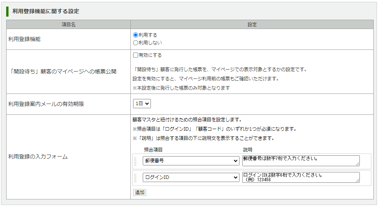378x206 pixels.
Task: Click resize grip of 郵便番号 description box
Action: [x=357, y=164]
